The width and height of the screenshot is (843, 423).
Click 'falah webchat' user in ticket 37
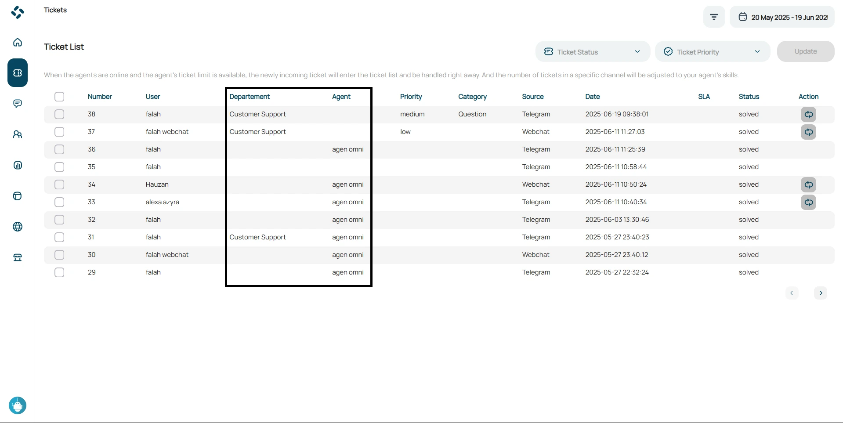click(167, 132)
